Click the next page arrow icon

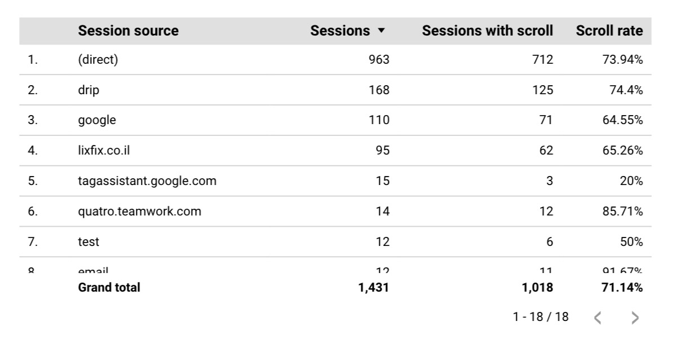click(x=635, y=318)
